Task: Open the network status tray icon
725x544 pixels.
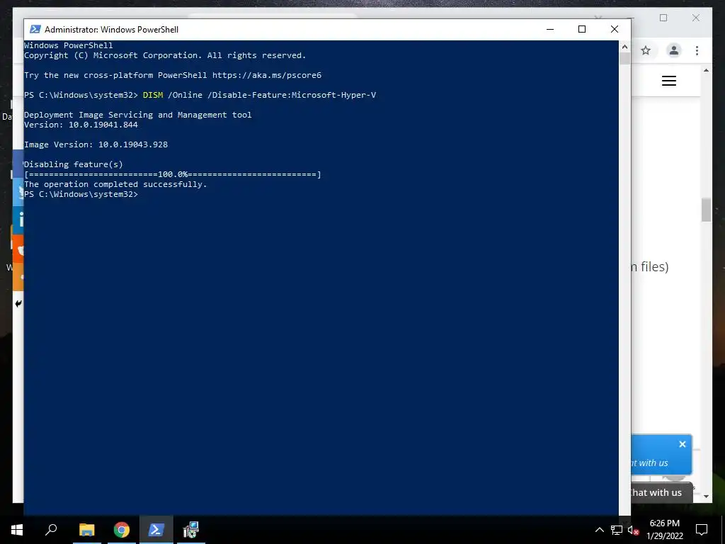Action: (617, 530)
